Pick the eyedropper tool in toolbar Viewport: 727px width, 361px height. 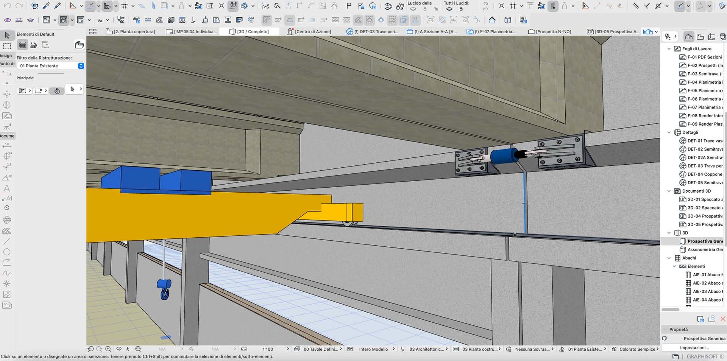tap(46, 6)
